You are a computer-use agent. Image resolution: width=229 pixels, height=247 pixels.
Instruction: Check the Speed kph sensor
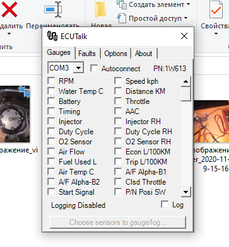[x=118, y=81]
